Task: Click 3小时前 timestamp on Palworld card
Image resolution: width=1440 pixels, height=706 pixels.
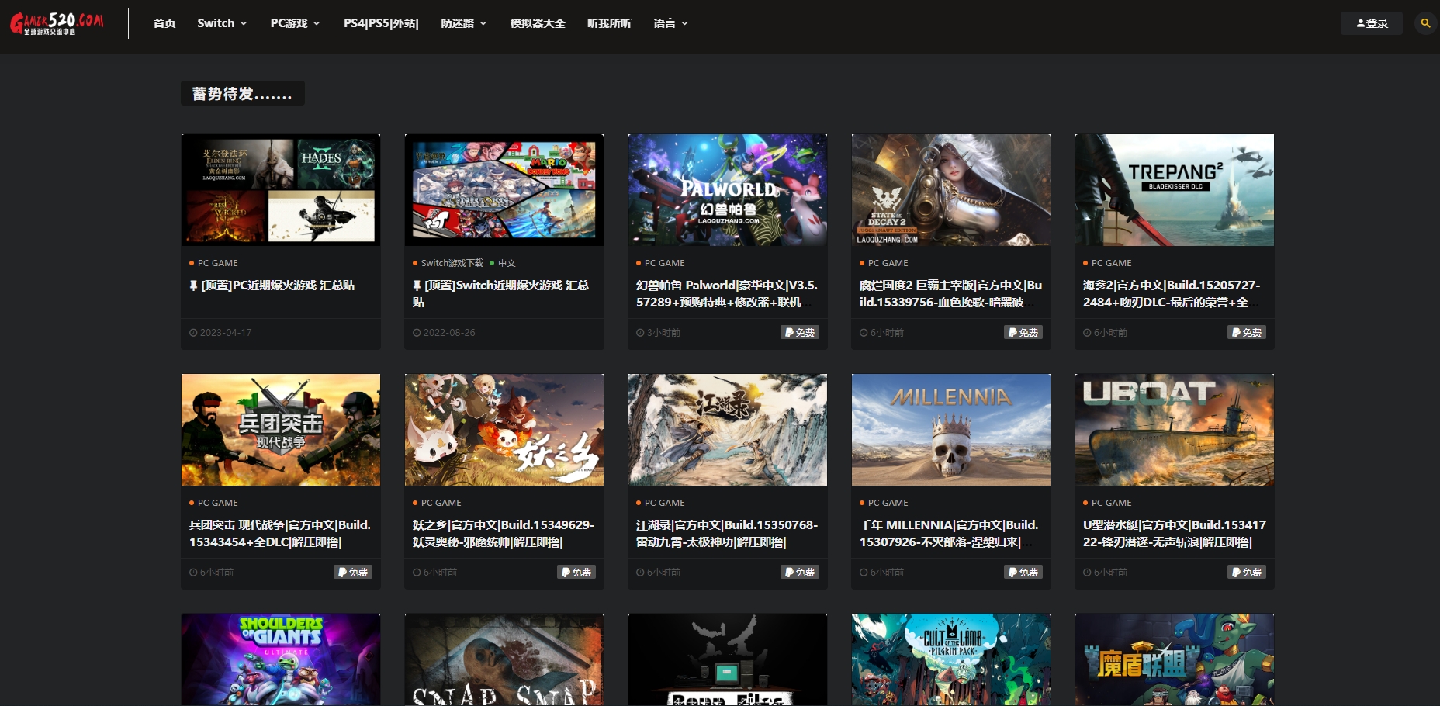Action: click(x=658, y=332)
